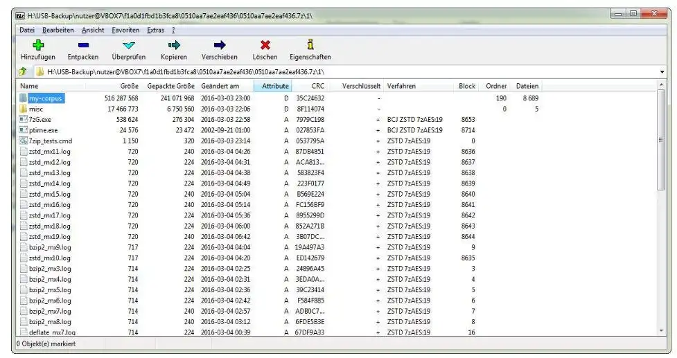The image size is (677, 358).
Task: Select file bzip2_mx4.log
Action: point(50,279)
